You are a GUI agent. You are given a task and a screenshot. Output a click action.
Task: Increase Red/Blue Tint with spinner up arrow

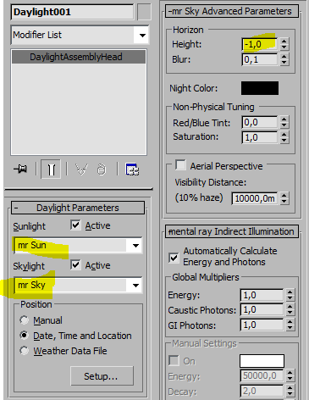point(284,119)
